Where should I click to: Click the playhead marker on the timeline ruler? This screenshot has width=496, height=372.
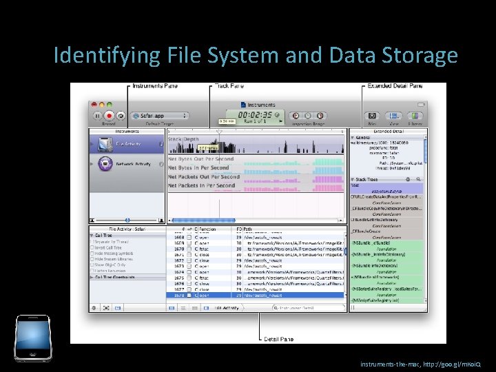[x=219, y=132]
